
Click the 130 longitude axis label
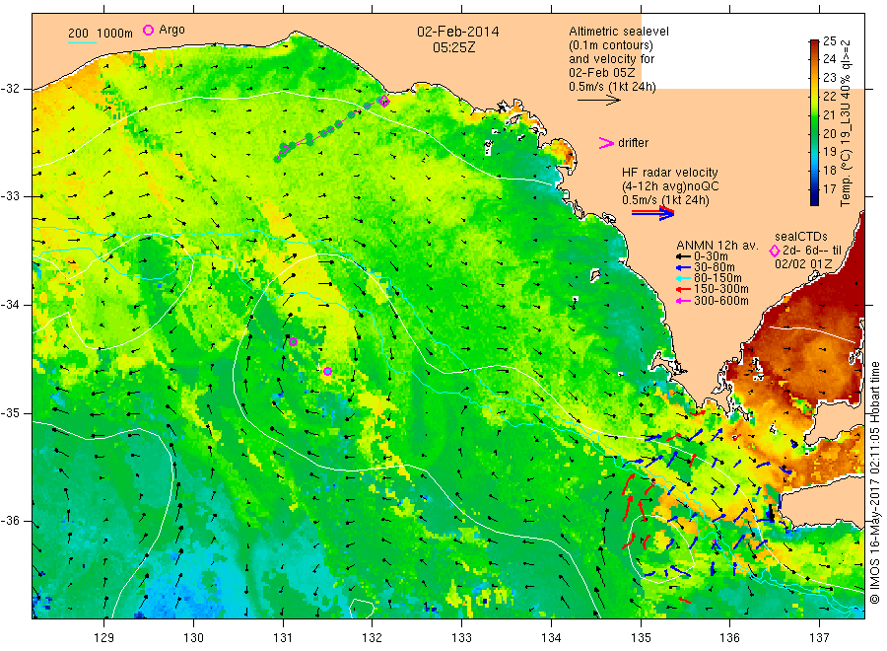(x=193, y=638)
